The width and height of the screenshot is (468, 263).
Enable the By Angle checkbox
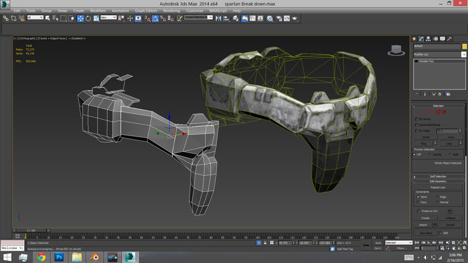417,131
